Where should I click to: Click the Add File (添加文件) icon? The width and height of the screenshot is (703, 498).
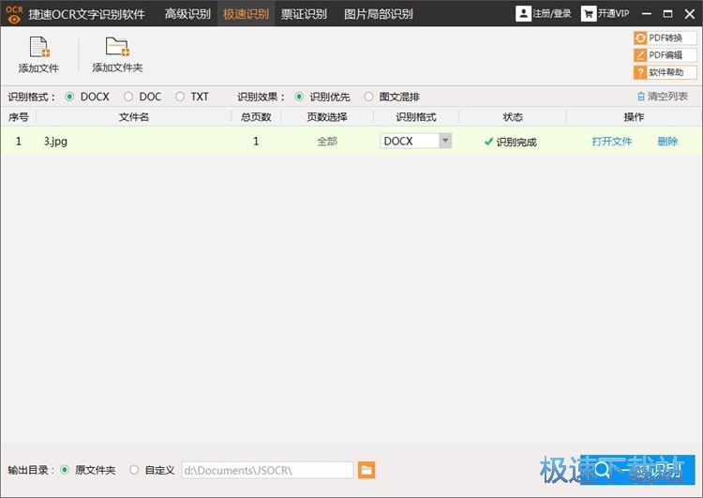pos(38,49)
